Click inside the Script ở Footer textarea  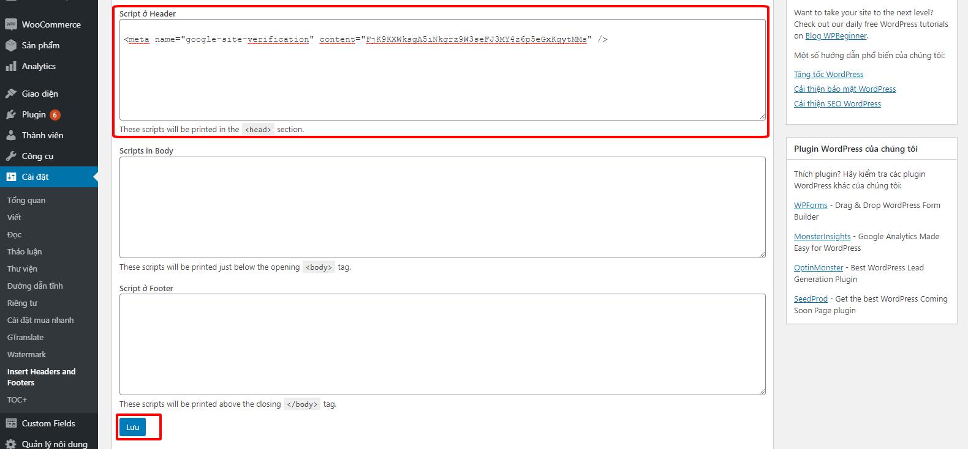(442, 344)
